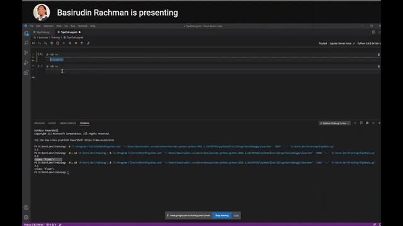The width and height of the screenshot is (403, 226).
Task: Click Python interpreter in status bar
Action: pyautogui.click(x=33, y=225)
